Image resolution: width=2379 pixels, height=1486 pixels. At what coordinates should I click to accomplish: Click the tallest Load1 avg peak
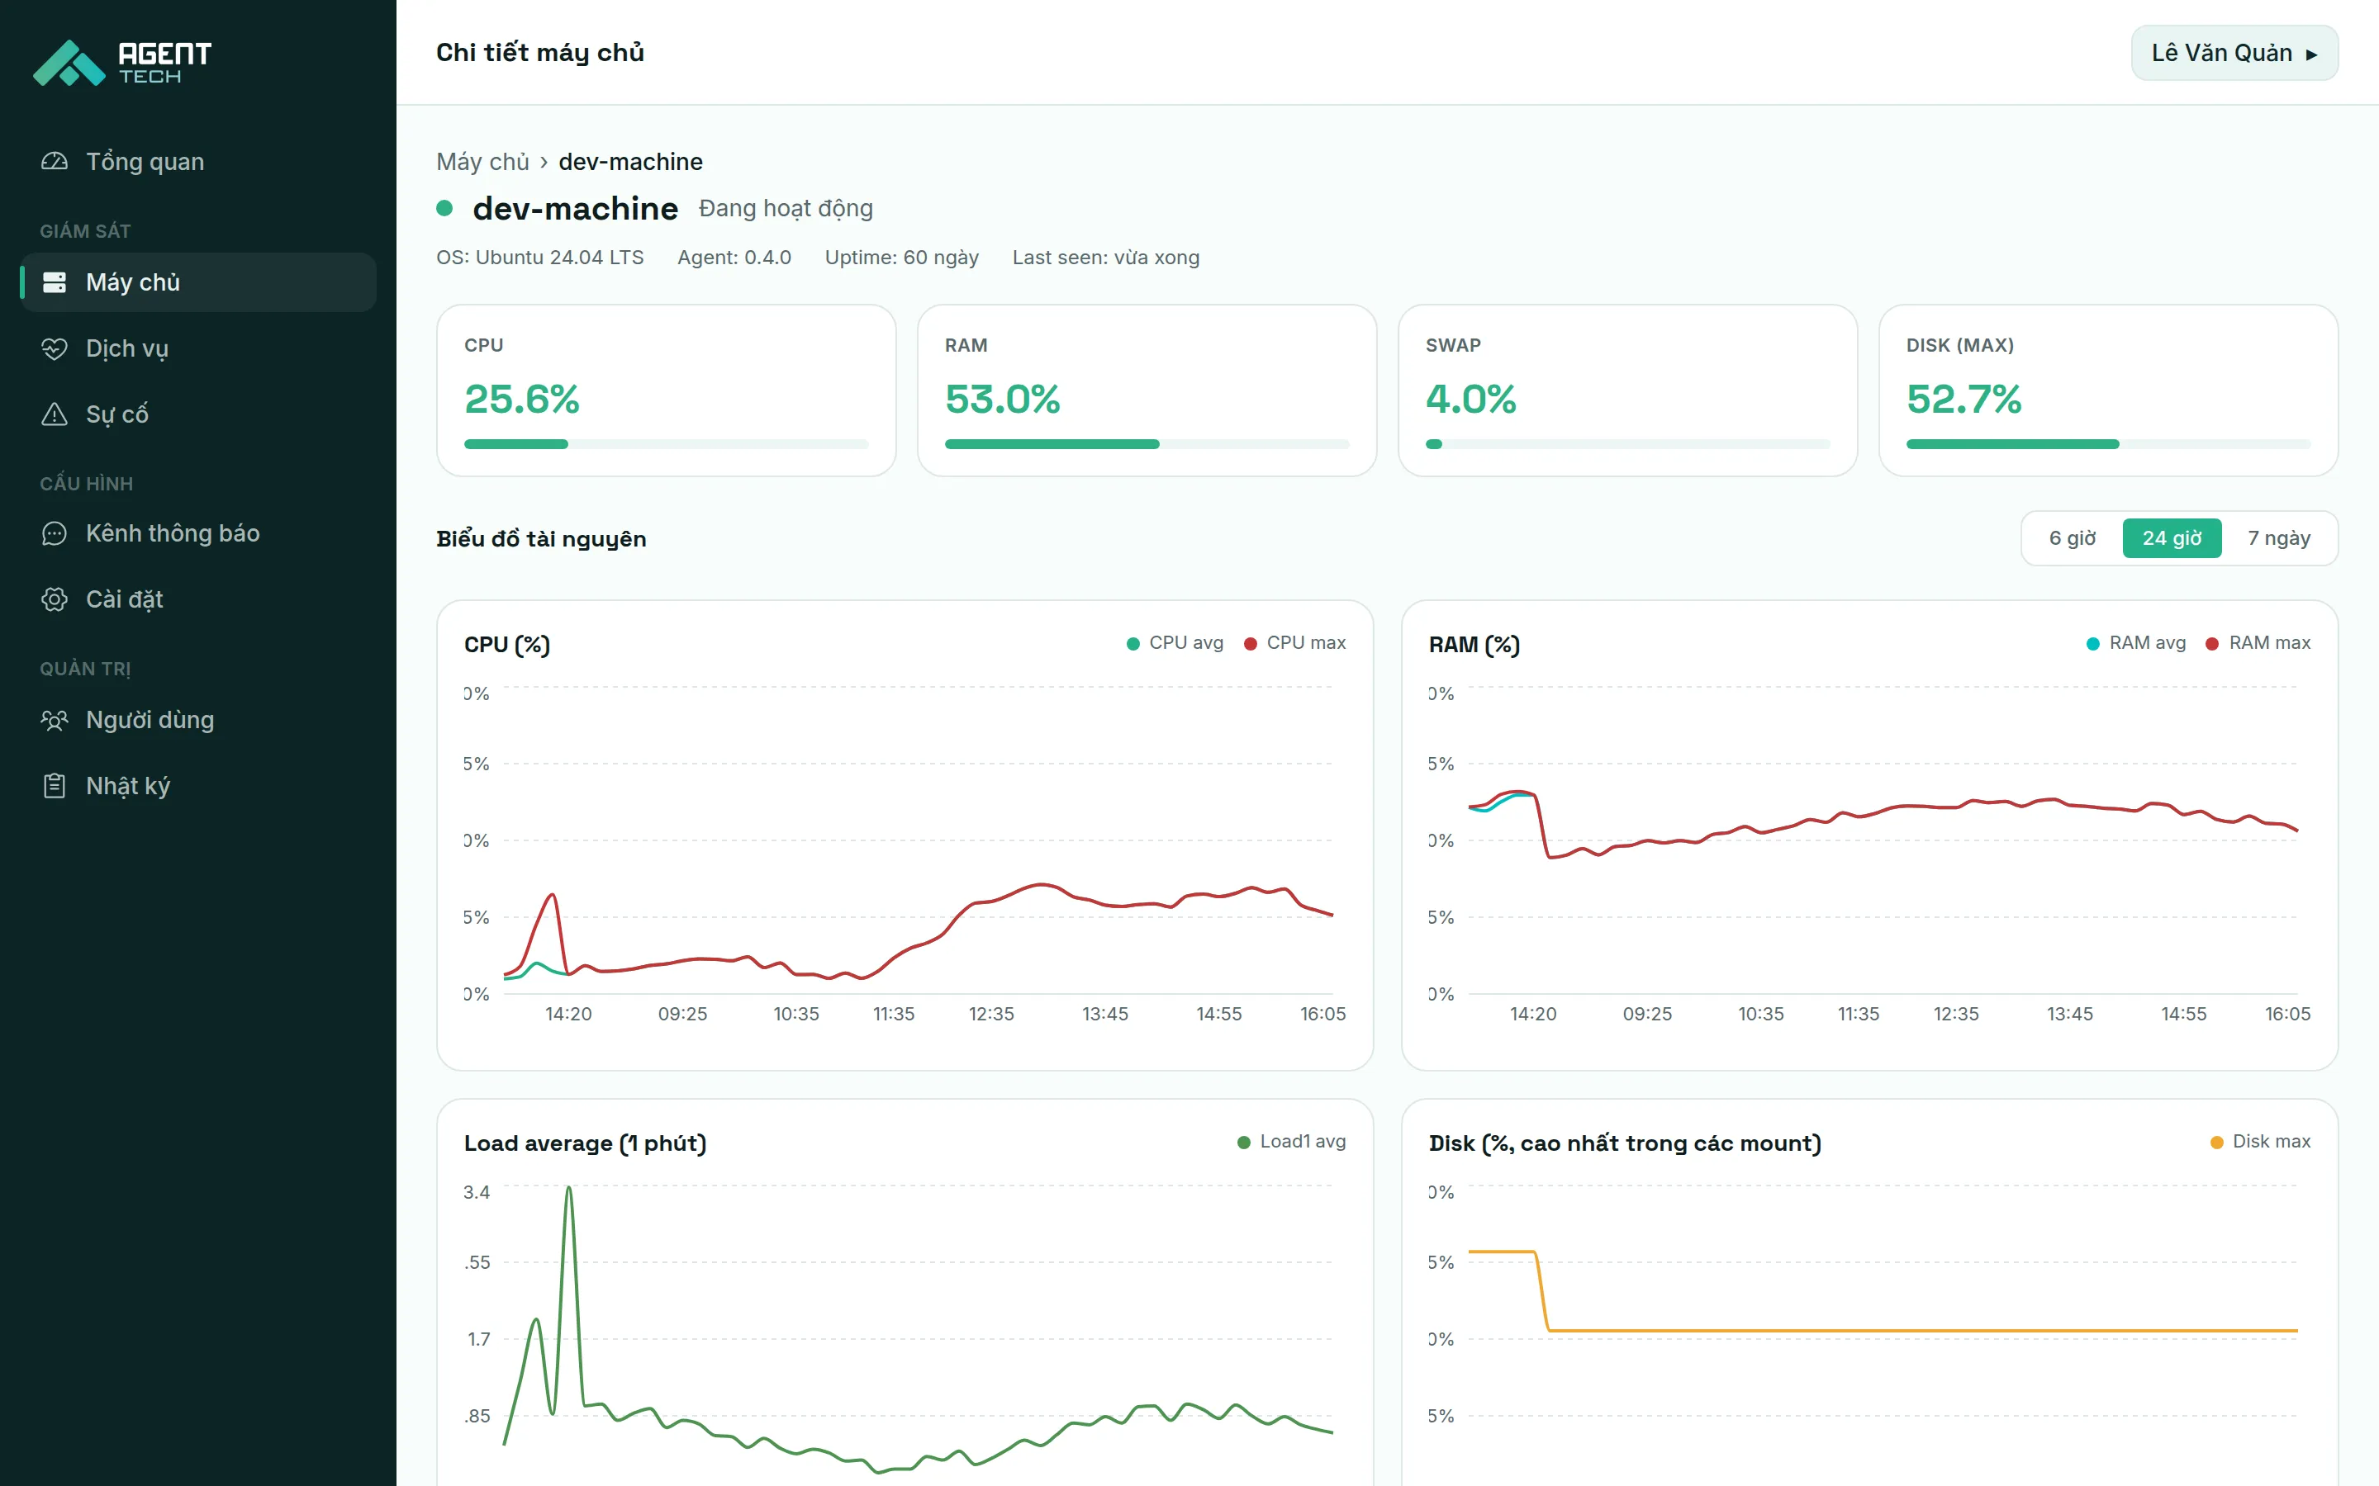(568, 1188)
